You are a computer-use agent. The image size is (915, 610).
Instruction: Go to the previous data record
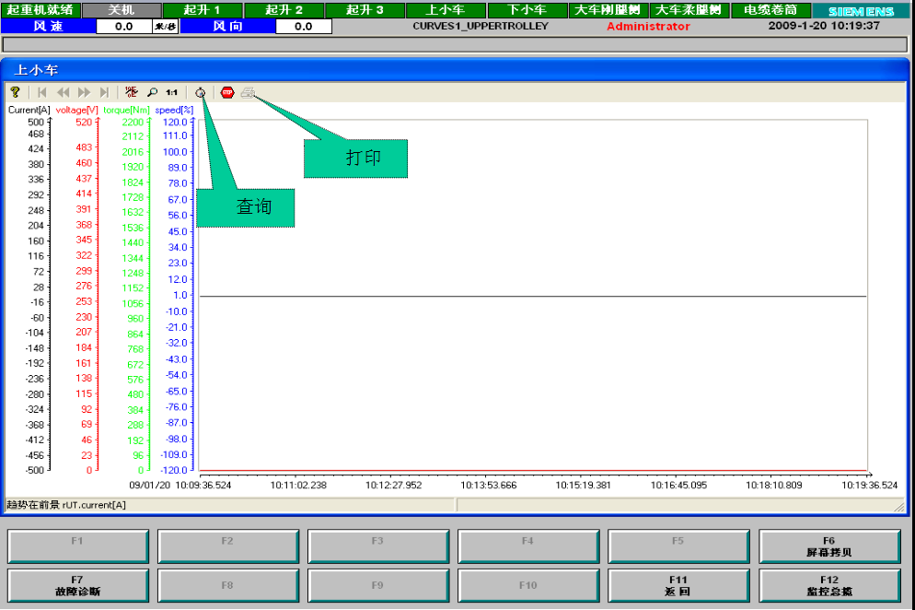point(64,92)
